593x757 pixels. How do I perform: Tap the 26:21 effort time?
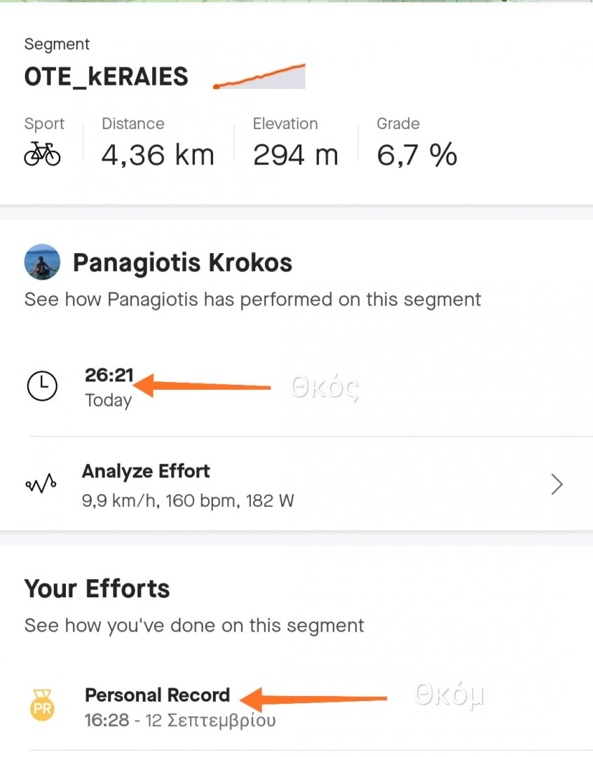(x=109, y=376)
